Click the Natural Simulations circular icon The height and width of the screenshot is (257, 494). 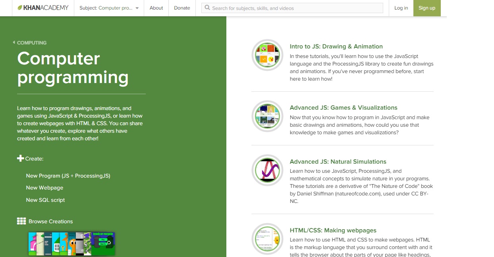tap(267, 170)
